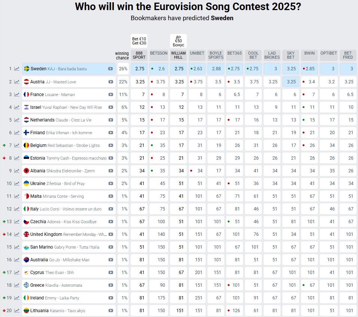
Task: Click the red drop arrow beside Estonia
Action: click(5, 158)
